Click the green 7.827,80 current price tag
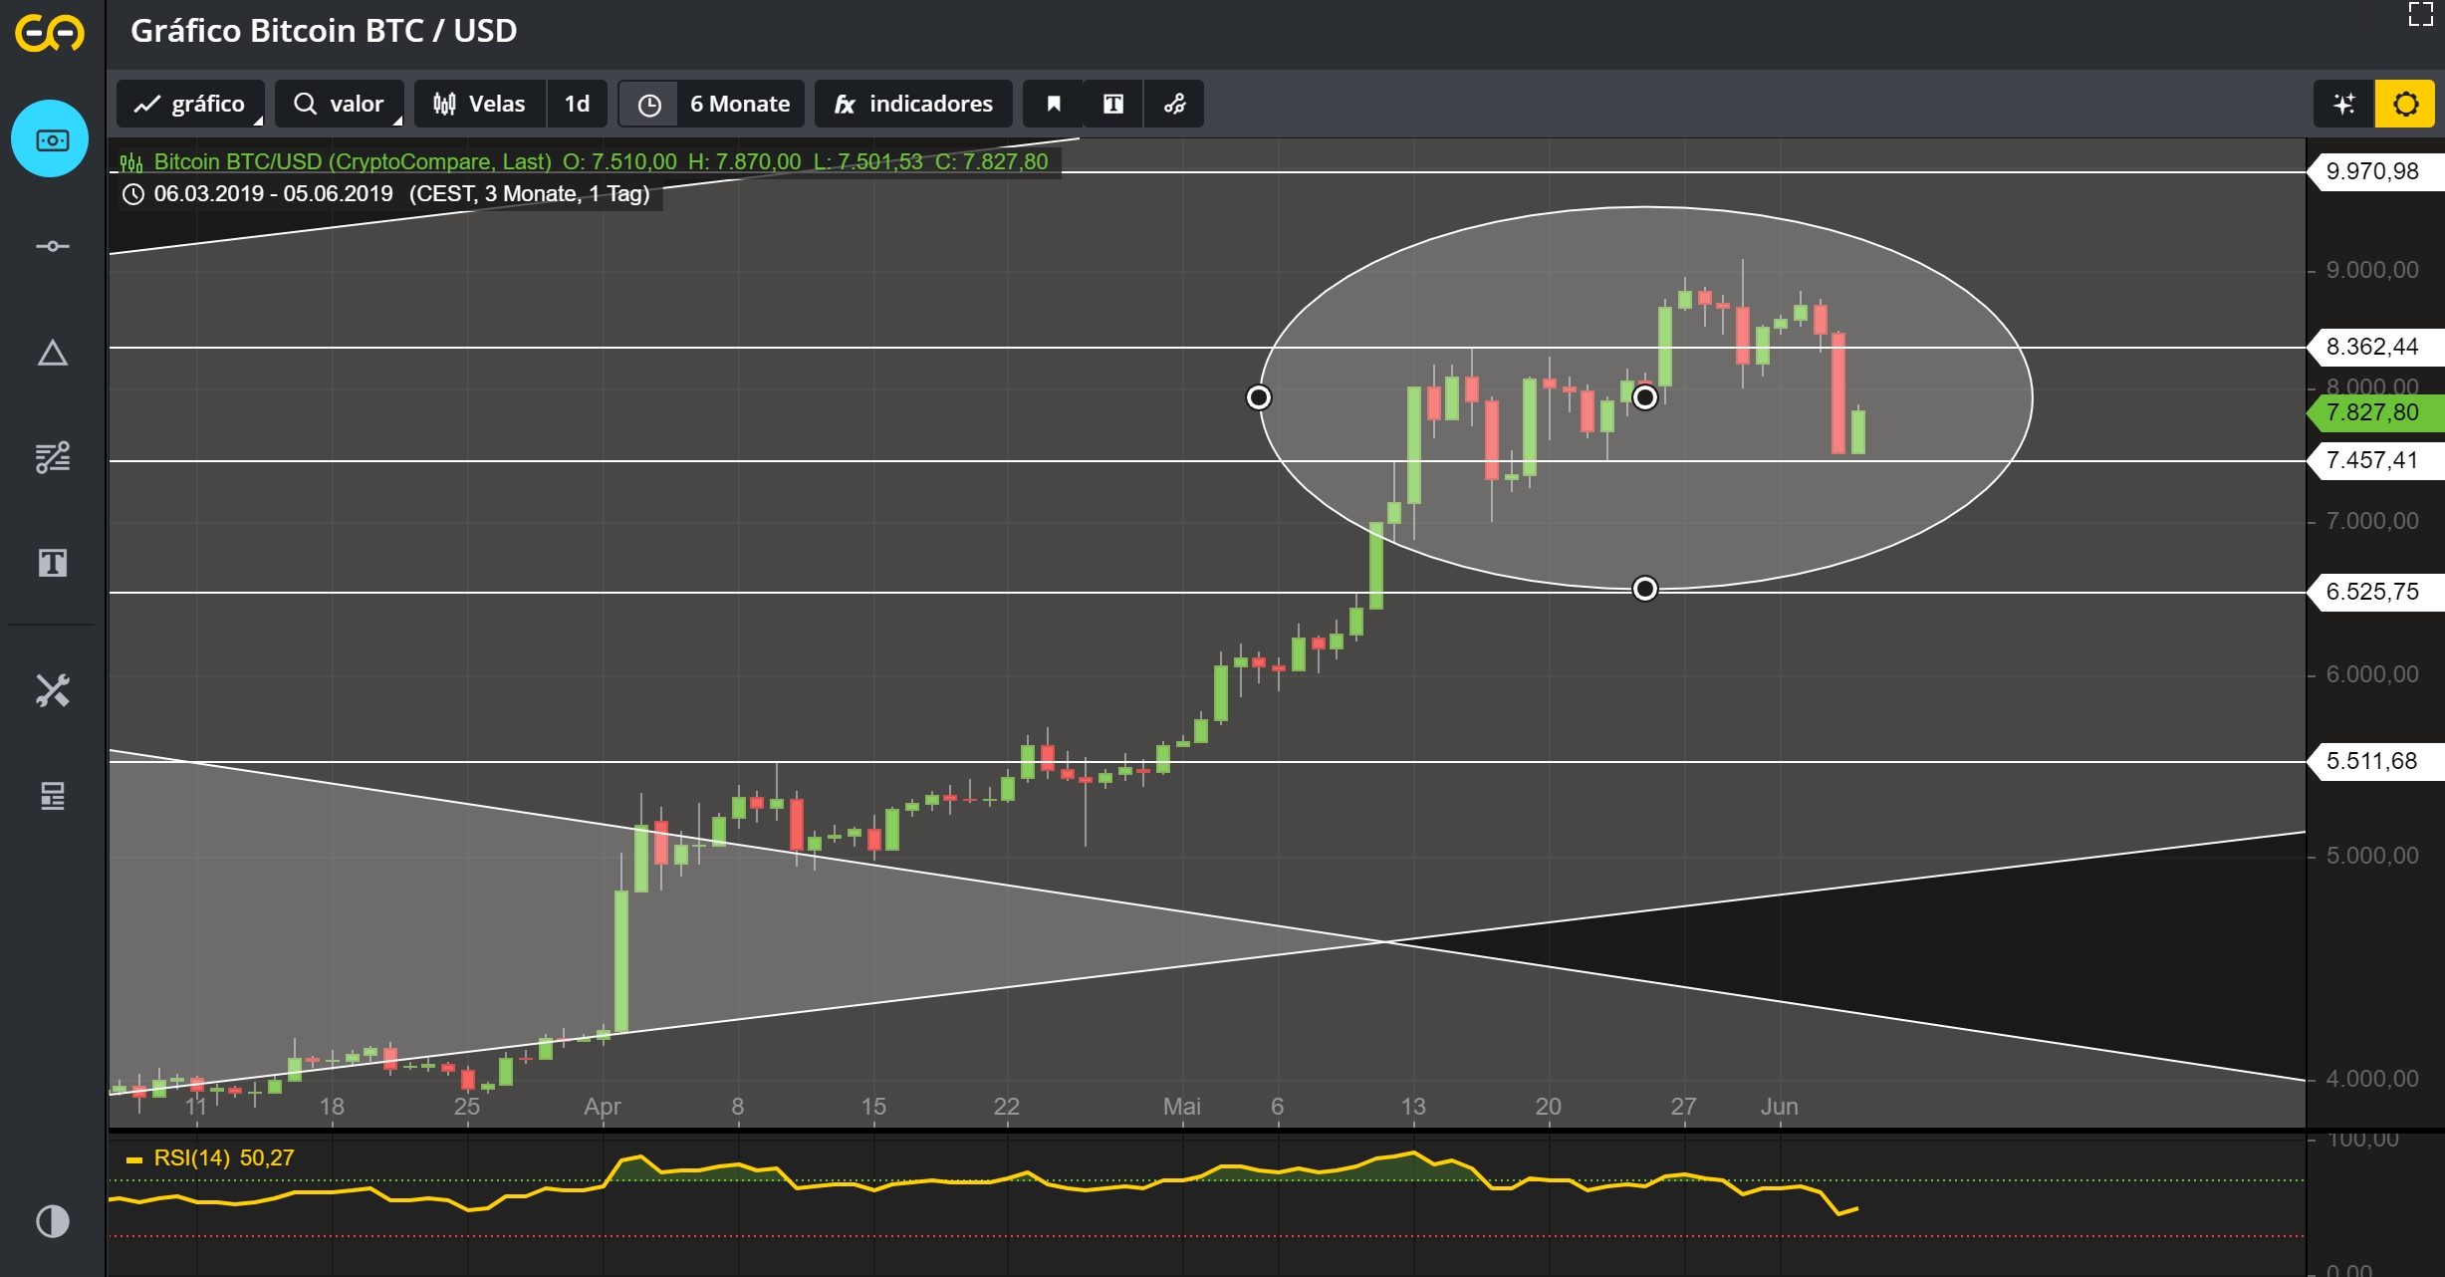Viewport: 2445px width, 1277px height. [2375, 412]
